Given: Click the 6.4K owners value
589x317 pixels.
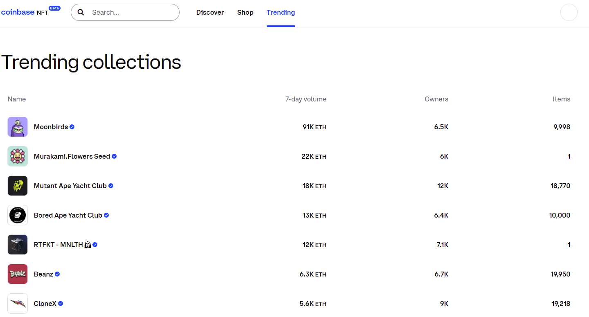Looking at the screenshot, I should point(441,215).
